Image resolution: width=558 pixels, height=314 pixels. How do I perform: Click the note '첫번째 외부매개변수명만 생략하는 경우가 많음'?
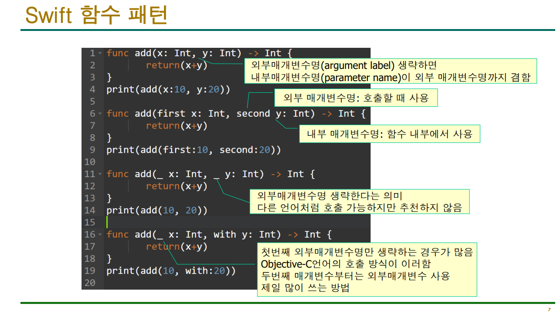pos(367,252)
